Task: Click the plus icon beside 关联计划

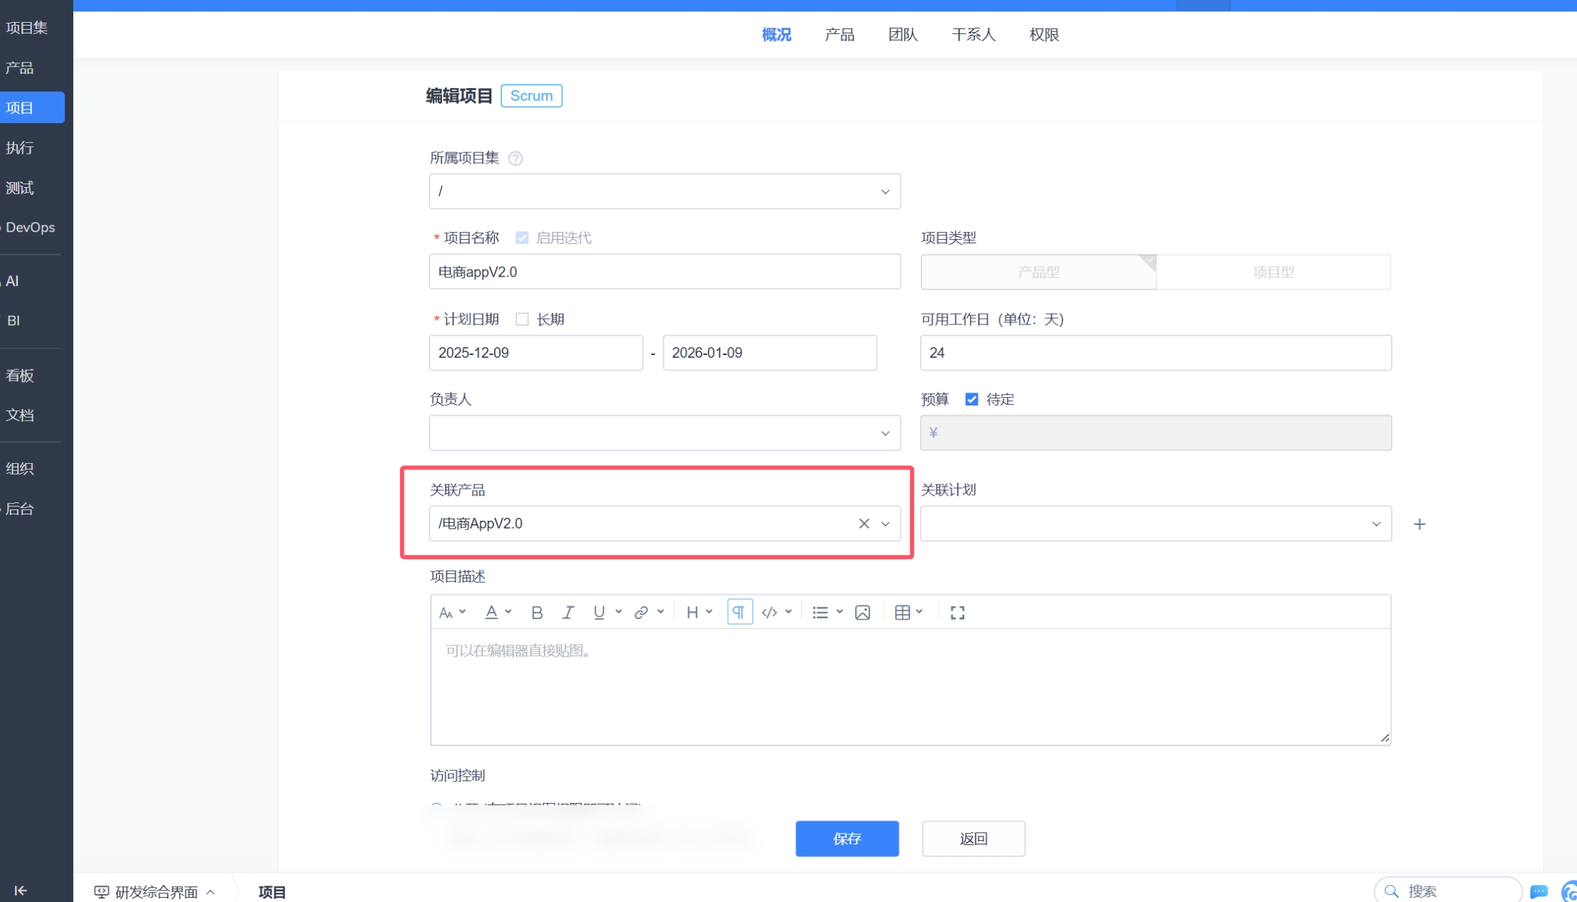Action: coord(1419,524)
